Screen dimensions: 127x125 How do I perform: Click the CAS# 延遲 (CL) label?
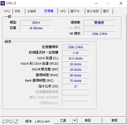coord(48,58)
